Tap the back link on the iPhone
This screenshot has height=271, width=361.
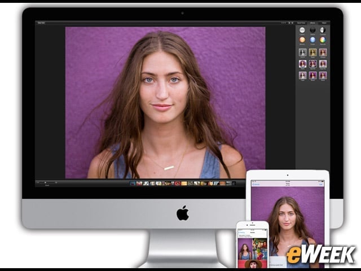242,233
